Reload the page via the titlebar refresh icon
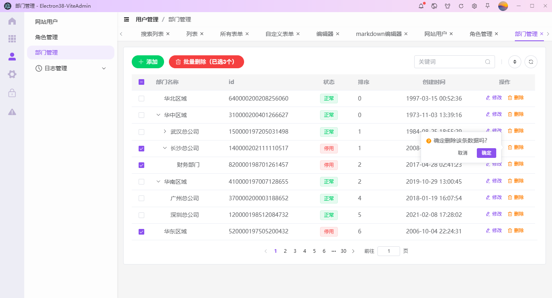 pyautogui.click(x=461, y=6)
